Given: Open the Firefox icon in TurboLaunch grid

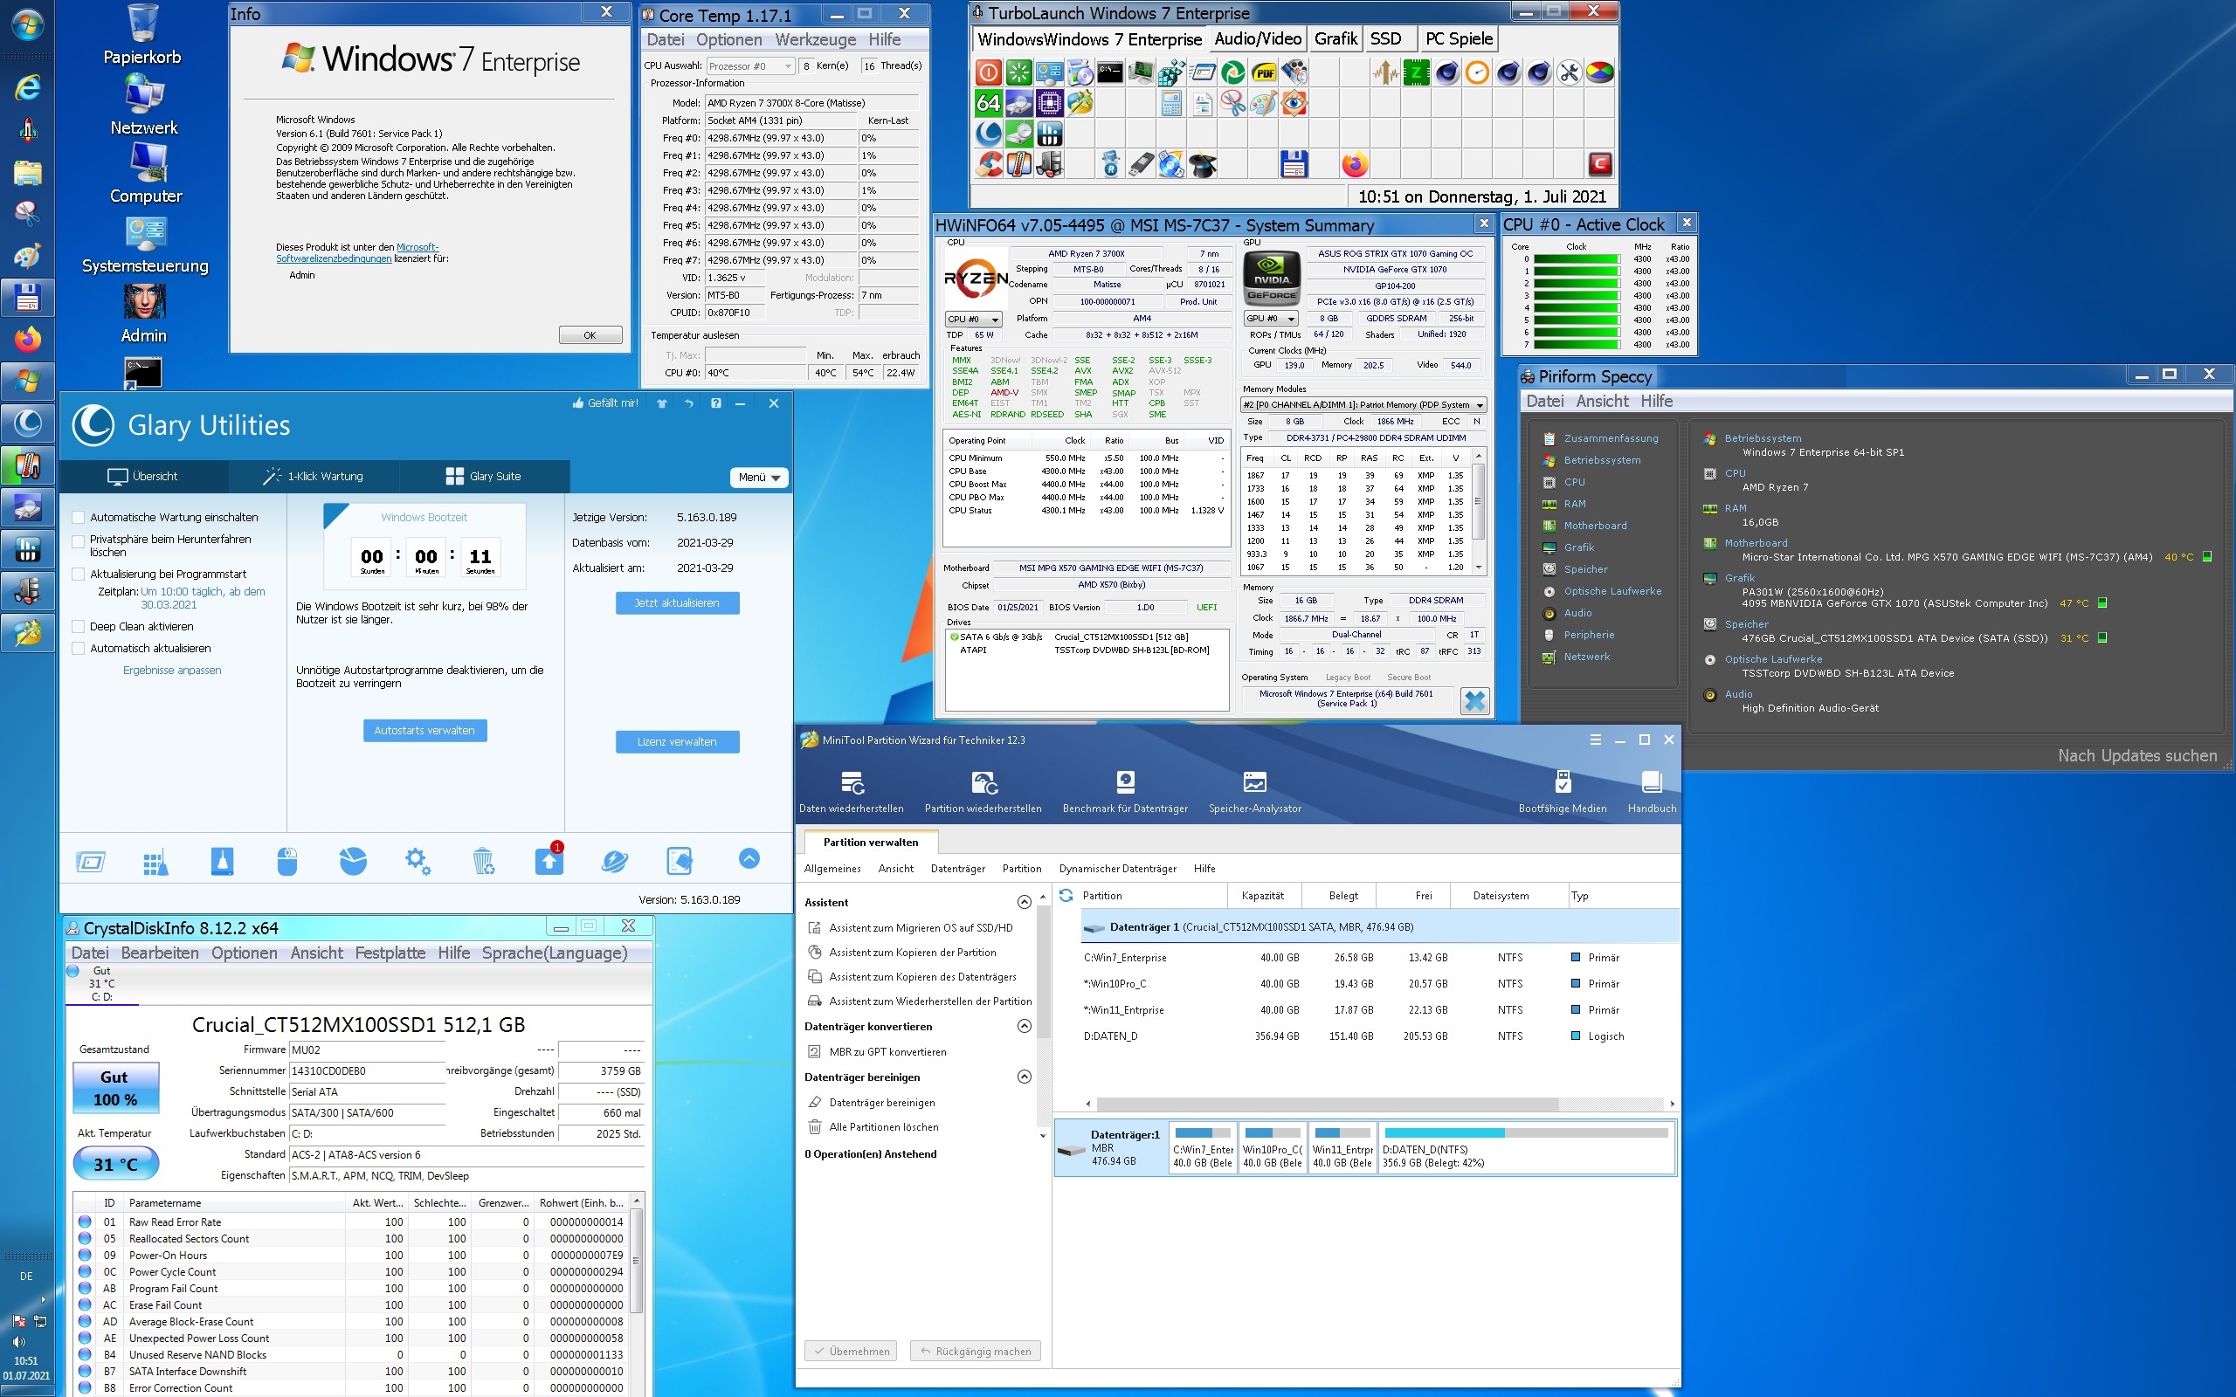Looking at the screenshot, I should (1355, 164).
